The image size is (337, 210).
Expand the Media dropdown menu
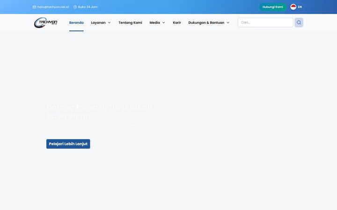(157, 22)
